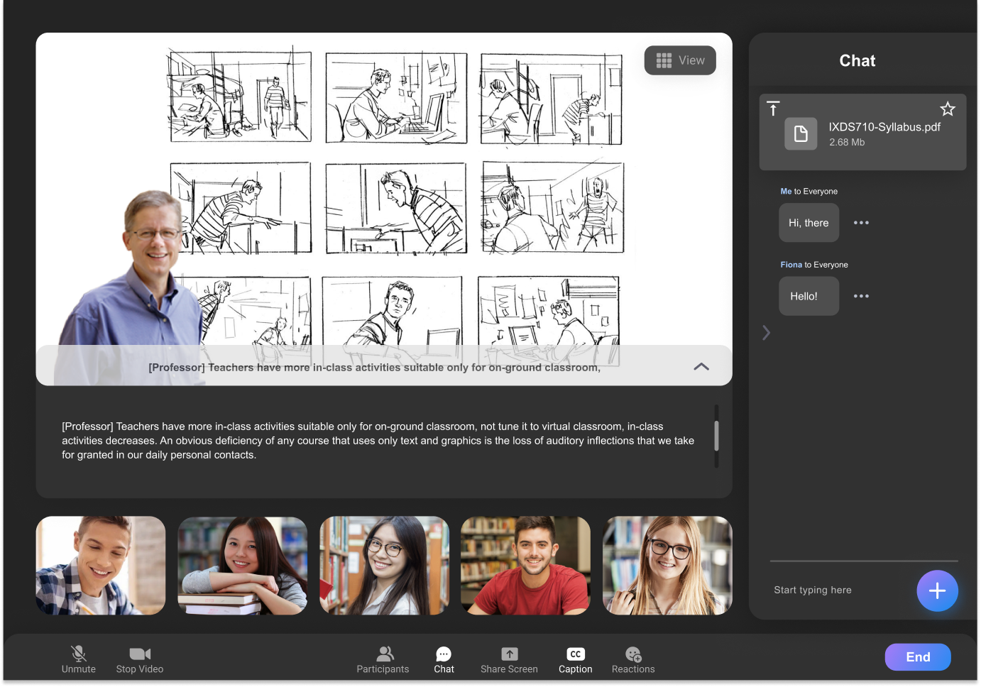
Task: Unmute the microphone
Action: coord(78,659)
